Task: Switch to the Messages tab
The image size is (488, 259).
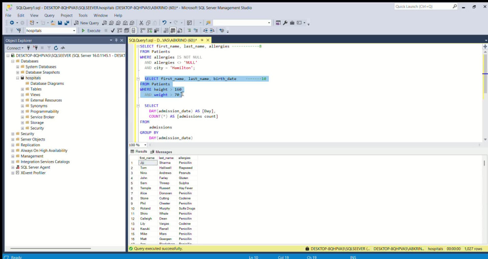Action: (x=161, y=152)
